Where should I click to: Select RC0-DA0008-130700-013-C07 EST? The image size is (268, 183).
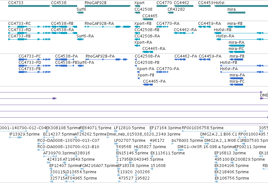coord(41,144)
